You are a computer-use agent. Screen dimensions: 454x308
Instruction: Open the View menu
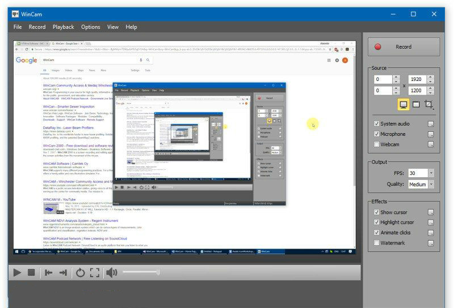tap(113, 27)
